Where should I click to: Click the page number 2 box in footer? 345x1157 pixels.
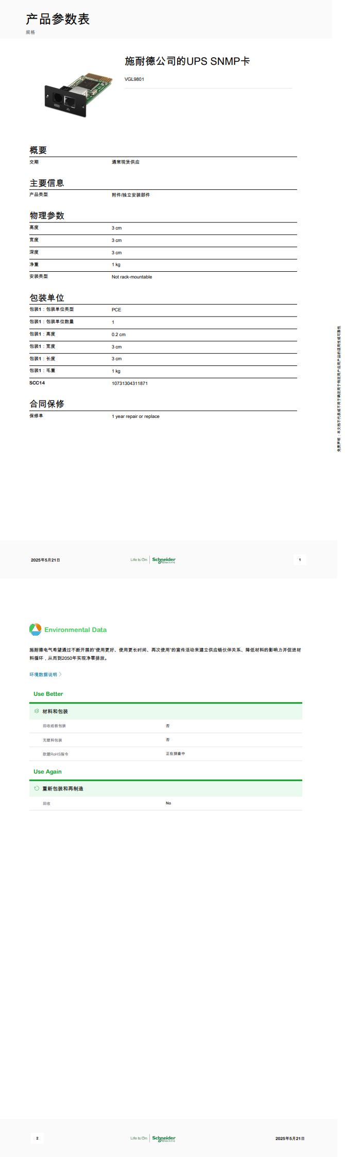pyautogui.click(x=37, y=1138)
